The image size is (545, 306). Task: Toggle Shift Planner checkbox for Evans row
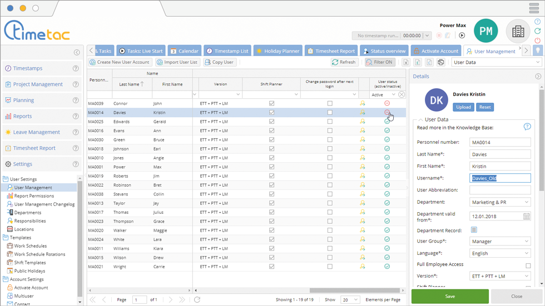click(x=271, y=131)
